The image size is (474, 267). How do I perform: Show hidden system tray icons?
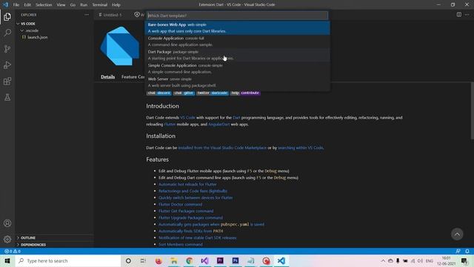tap(383, 260)
